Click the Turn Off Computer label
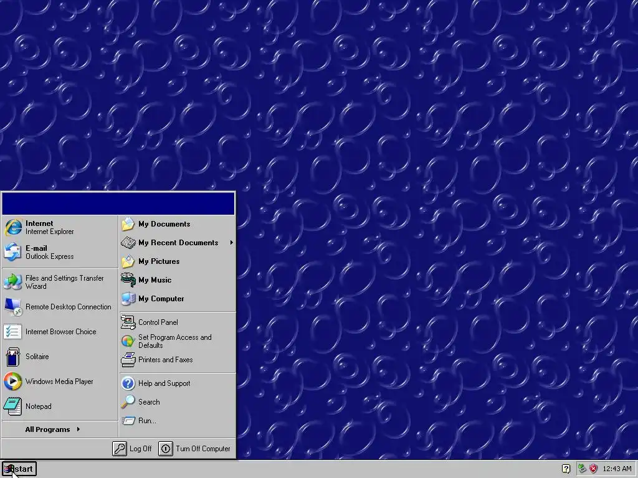 tap(203, 449)
